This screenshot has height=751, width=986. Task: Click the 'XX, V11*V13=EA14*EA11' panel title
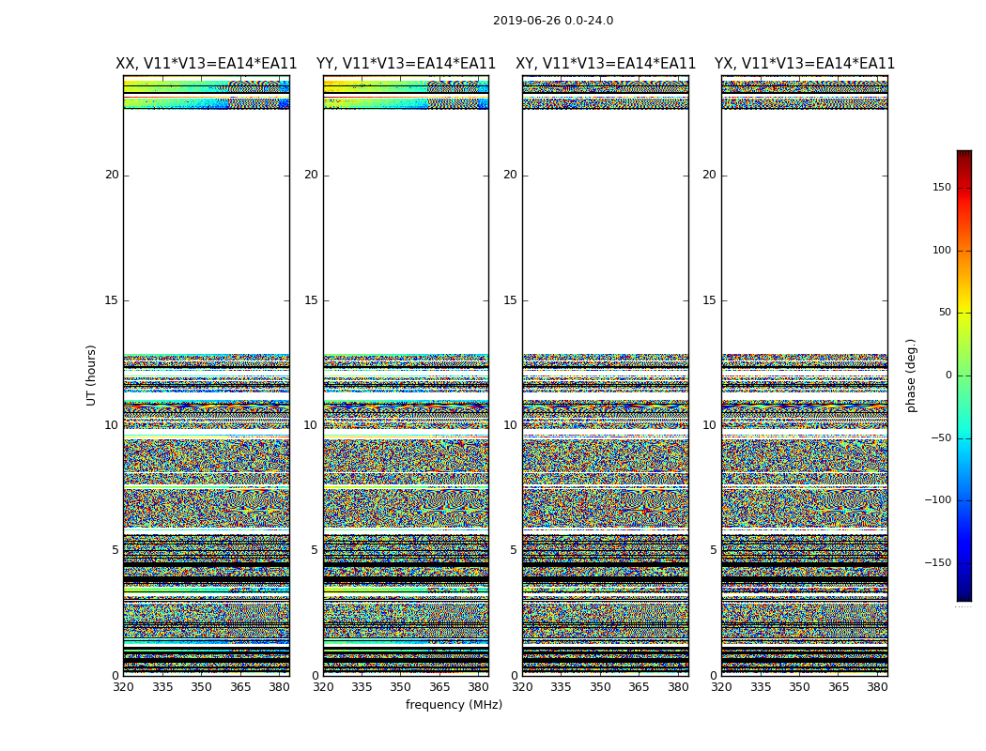coord(207,64)
